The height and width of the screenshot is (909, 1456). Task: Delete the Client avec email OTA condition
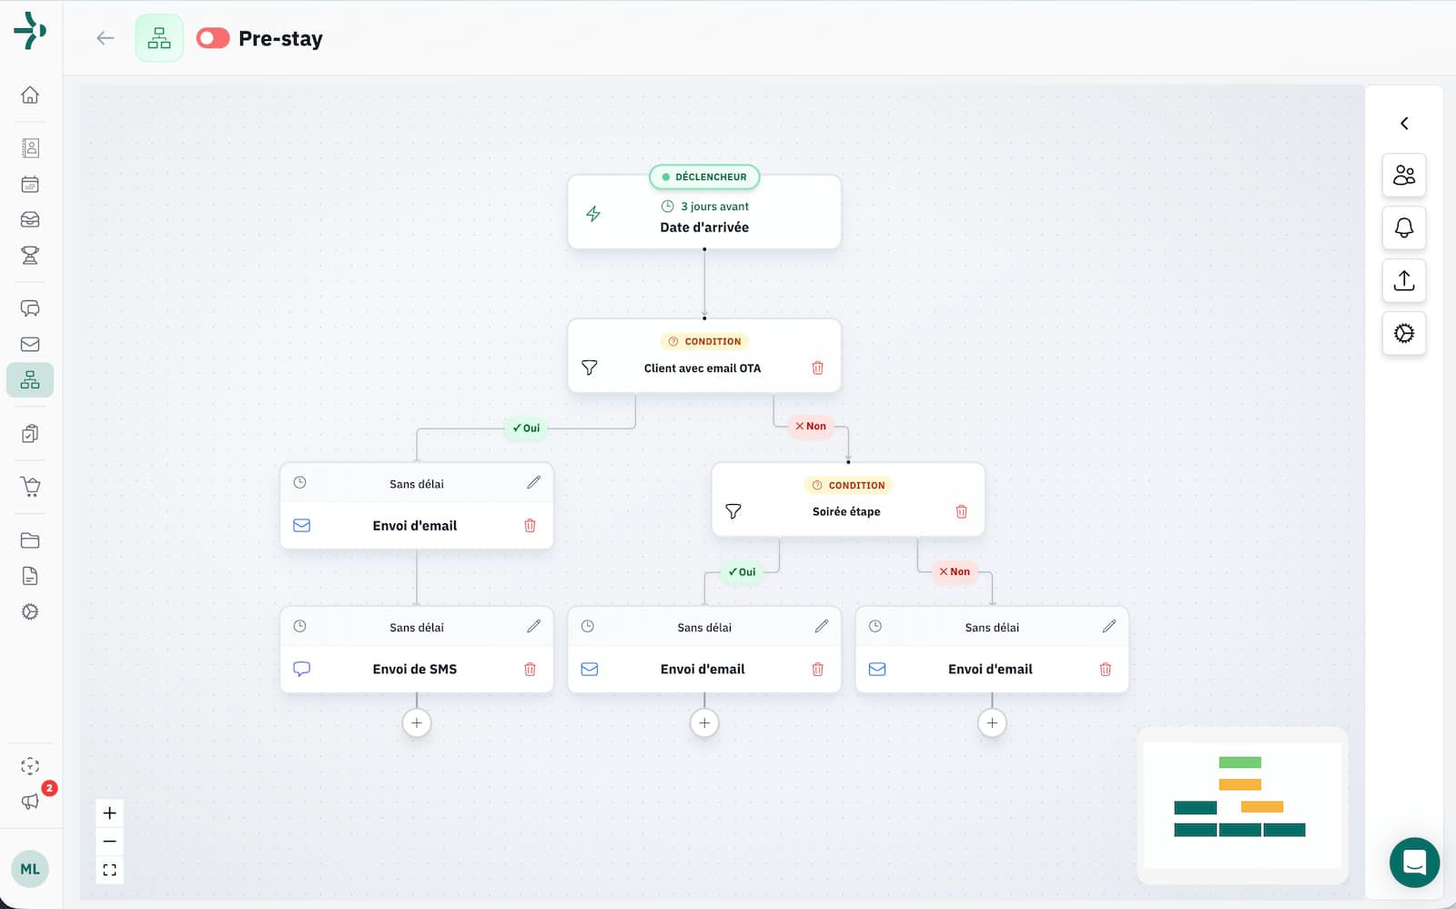817,369
